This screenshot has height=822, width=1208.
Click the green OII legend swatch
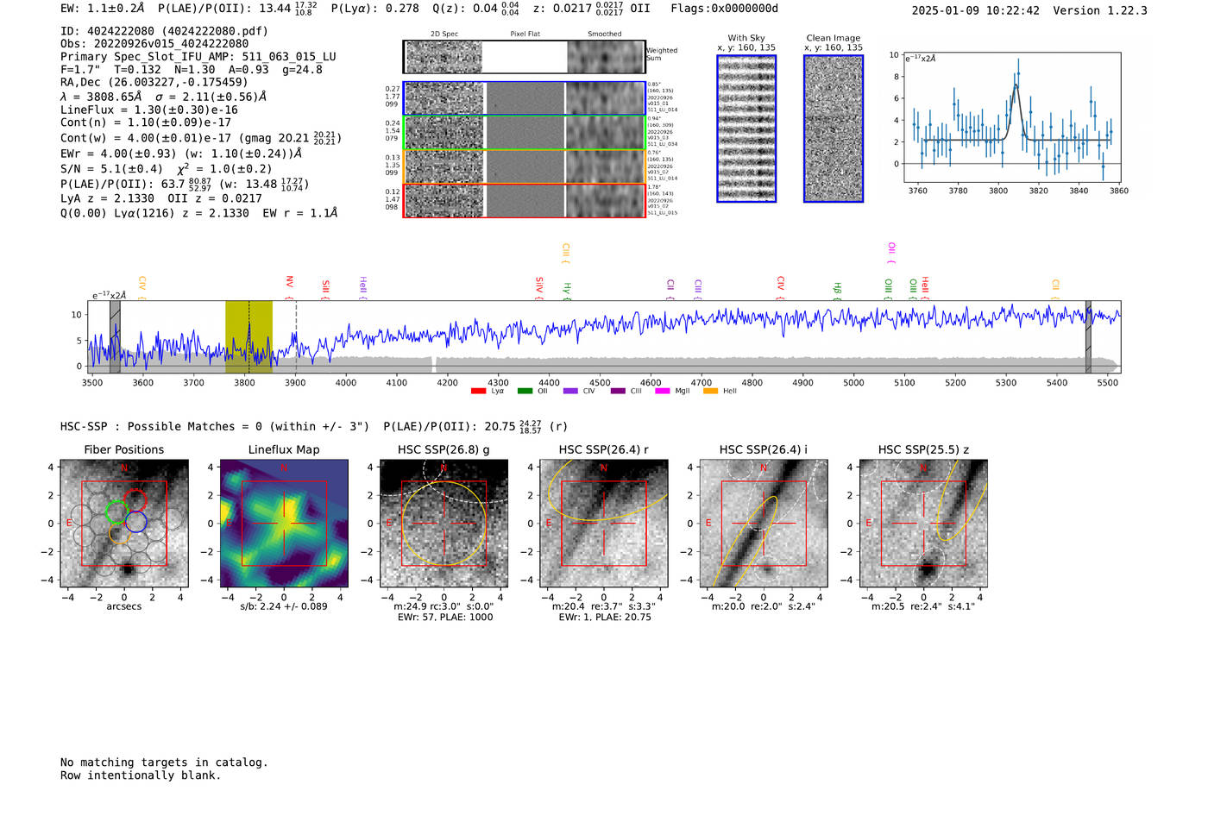pyautogui.click(x=525, y=392)
